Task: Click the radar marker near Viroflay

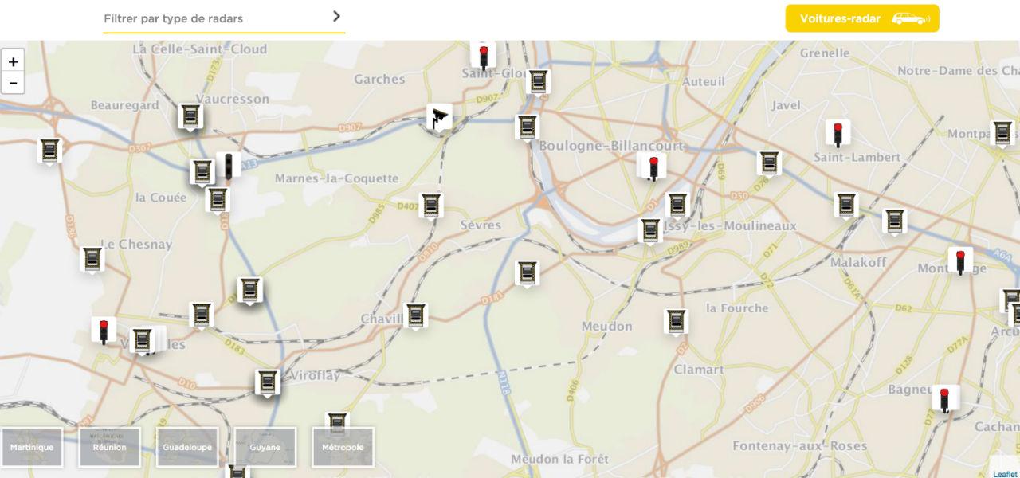Action: (x=267, y=380)
